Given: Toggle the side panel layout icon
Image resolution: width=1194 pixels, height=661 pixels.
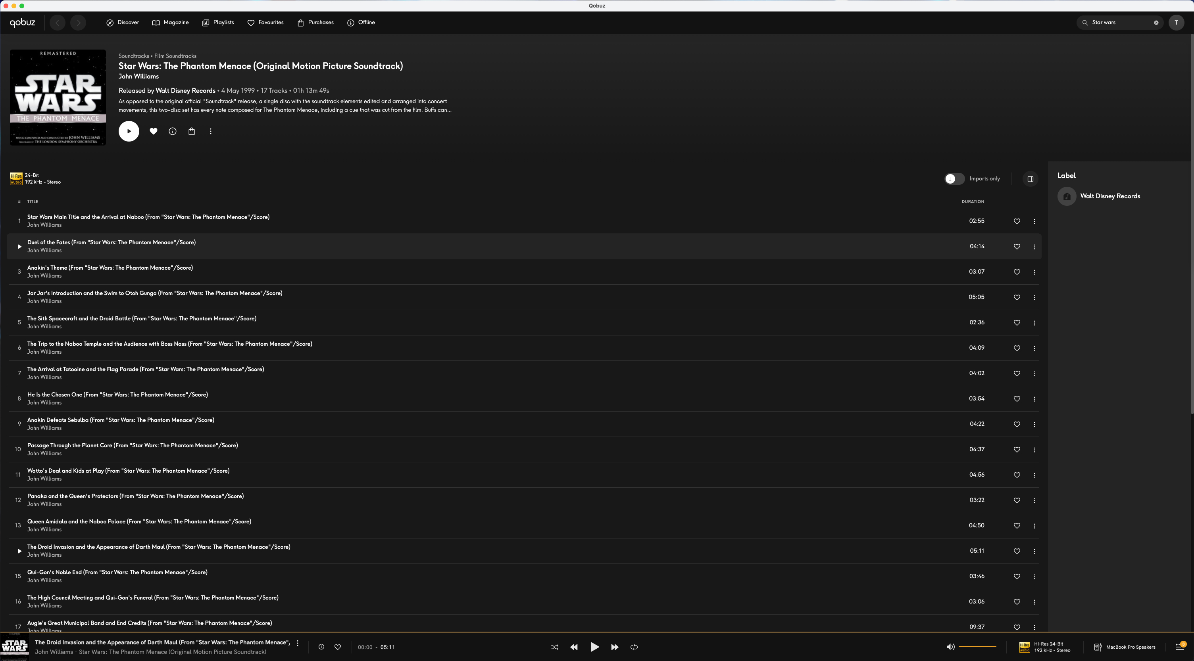Looking at the screenshot, I should (1030, 179).
